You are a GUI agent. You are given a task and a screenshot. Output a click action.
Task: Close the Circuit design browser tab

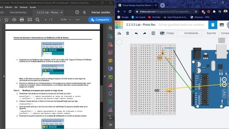156,5
